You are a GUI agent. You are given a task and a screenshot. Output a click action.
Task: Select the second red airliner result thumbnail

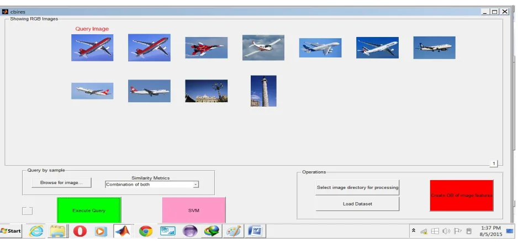coord(149,48)
